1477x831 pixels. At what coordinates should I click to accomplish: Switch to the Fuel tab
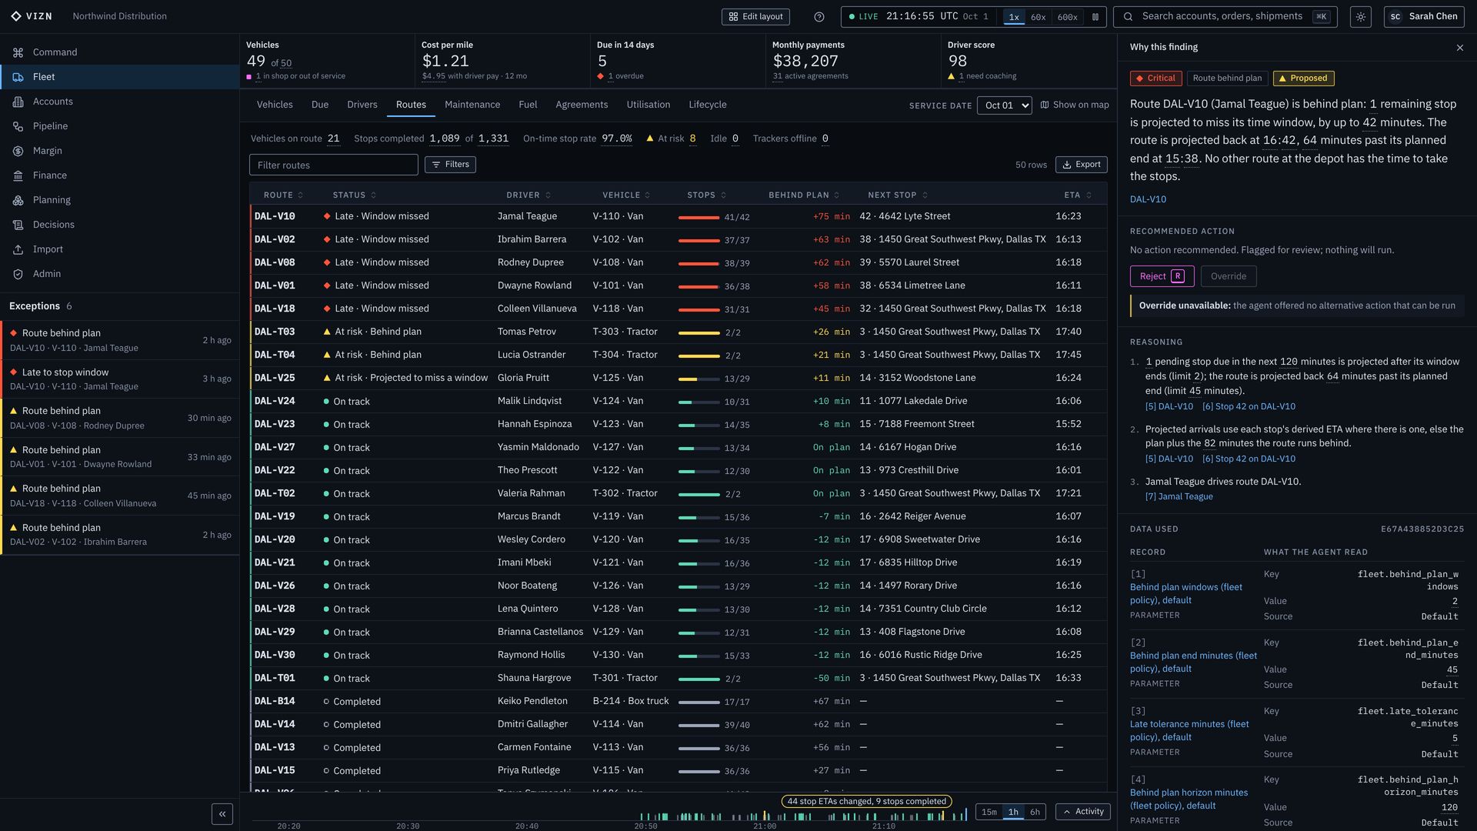[x=528, y=105]
